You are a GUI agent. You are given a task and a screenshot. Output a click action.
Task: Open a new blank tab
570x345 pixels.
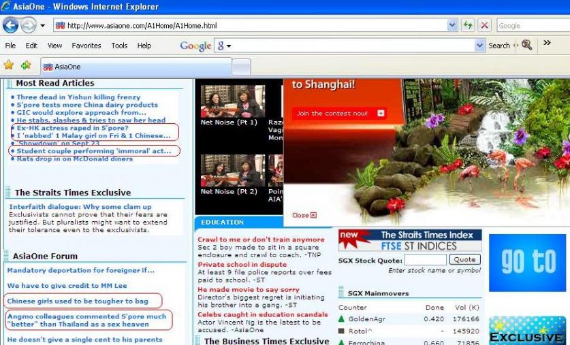[241, 67]
